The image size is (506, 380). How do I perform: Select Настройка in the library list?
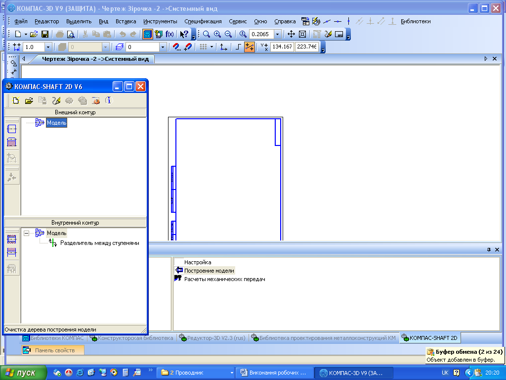click(198, 262)
